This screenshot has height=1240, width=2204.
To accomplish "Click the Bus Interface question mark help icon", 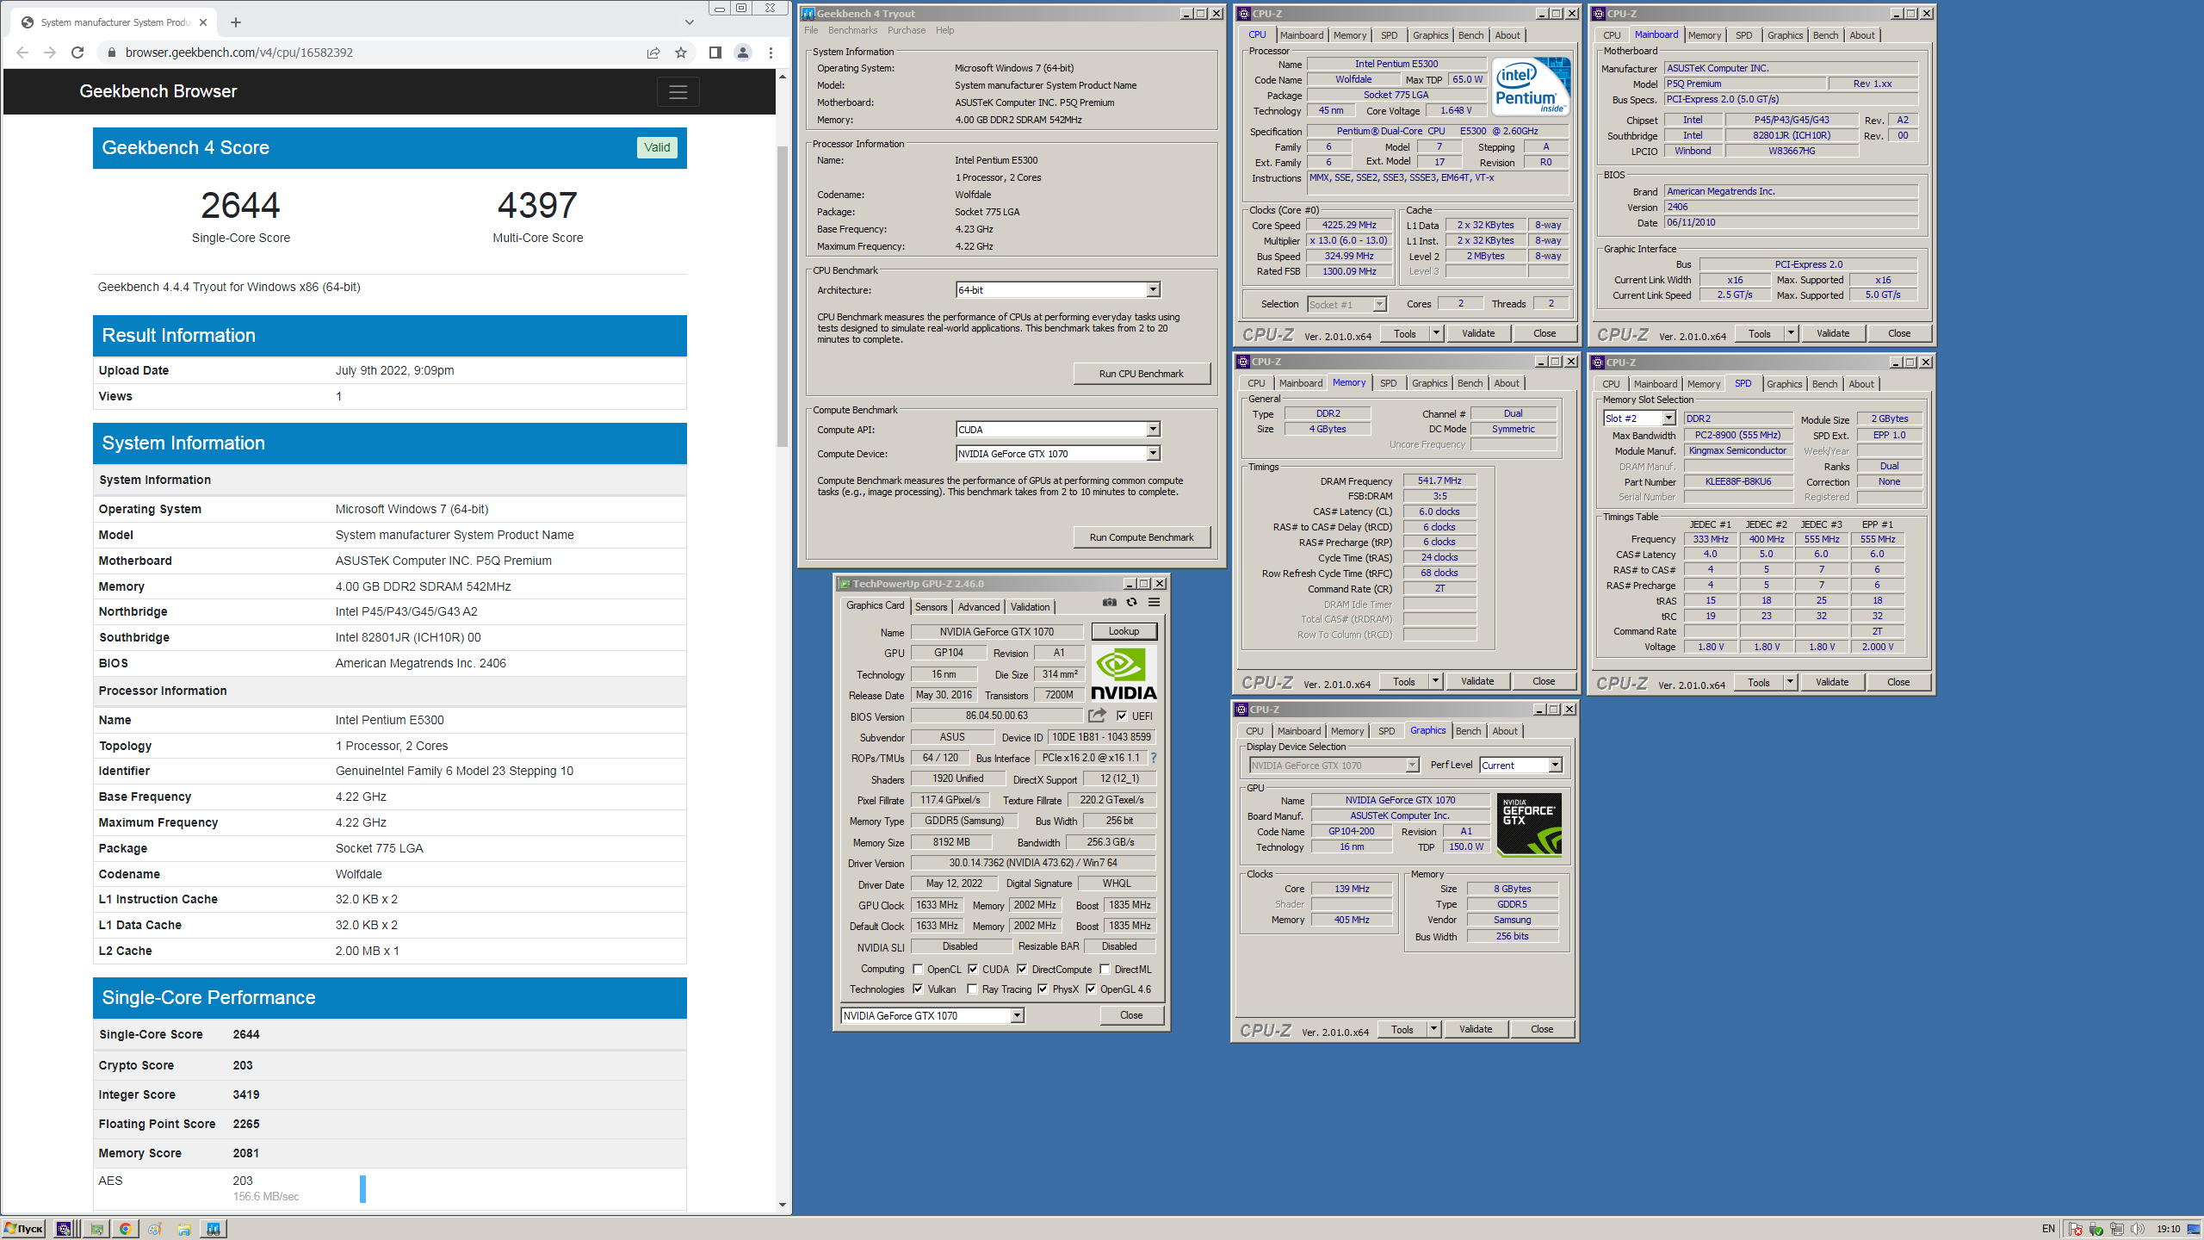I will (x=1154, y=758).
